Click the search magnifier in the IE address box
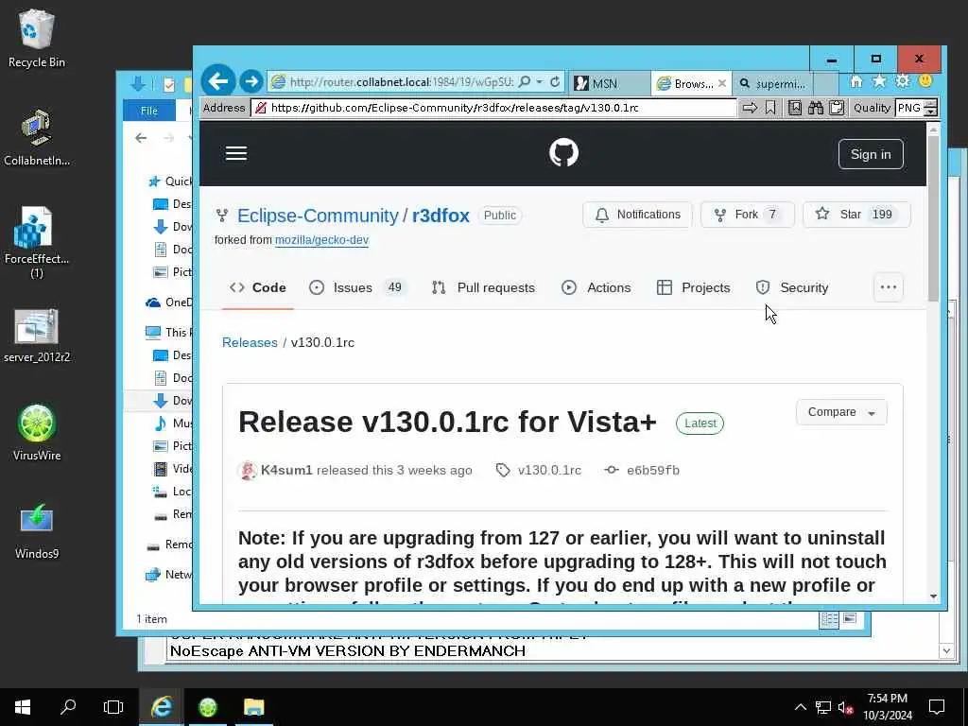 pyautogui.click(x=524, y=81)
